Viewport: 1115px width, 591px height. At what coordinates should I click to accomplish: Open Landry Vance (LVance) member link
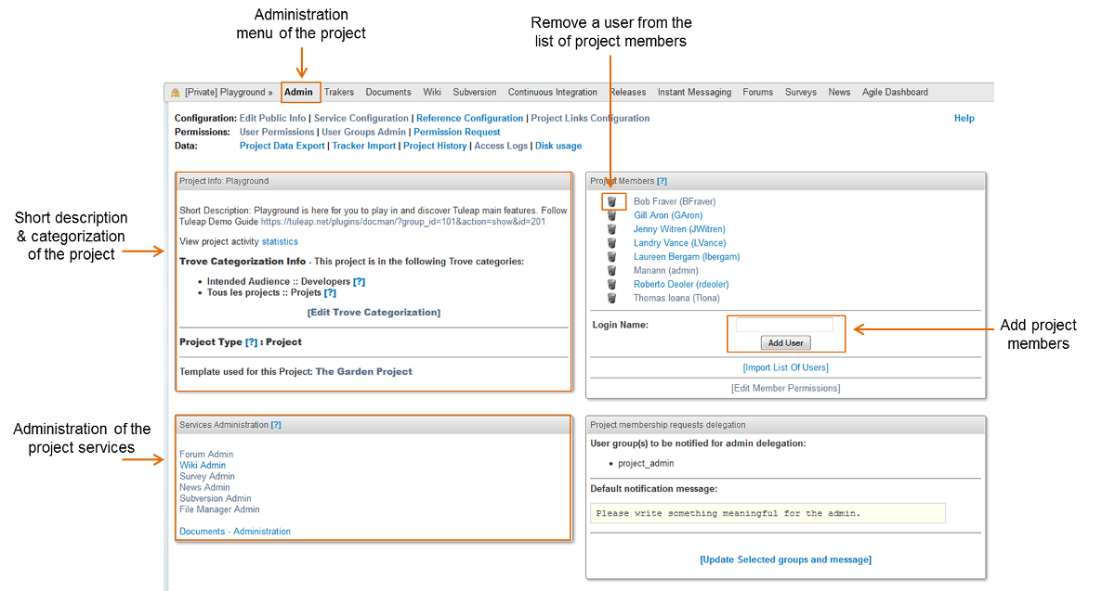coord(680,243)
